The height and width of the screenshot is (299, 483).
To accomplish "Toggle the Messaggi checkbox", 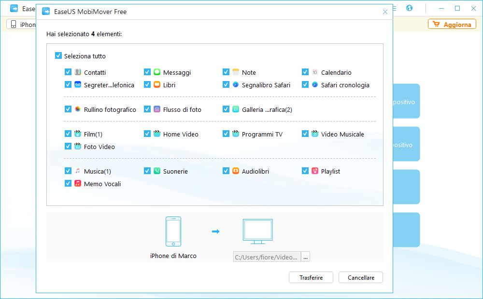I will click(147, 72).
